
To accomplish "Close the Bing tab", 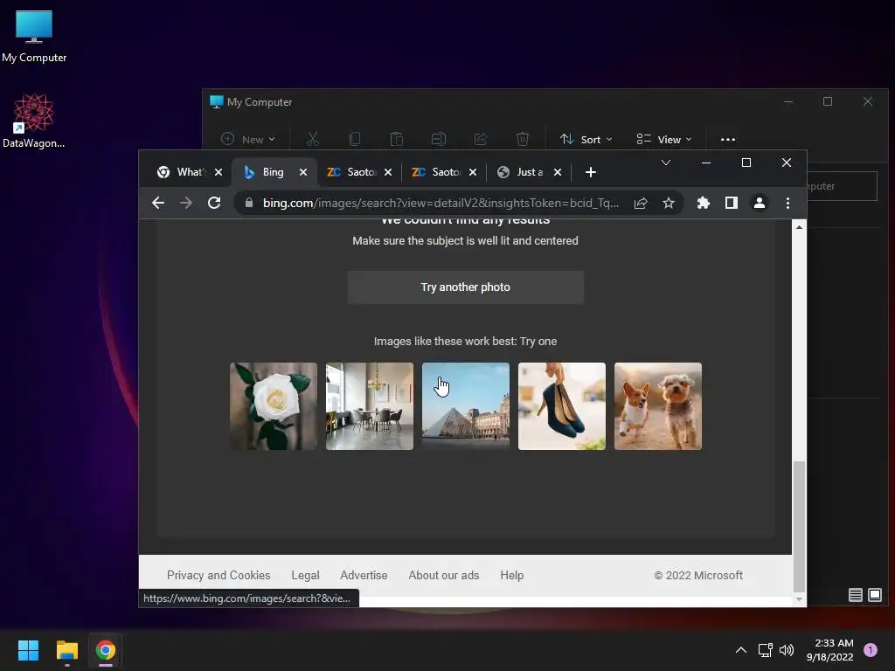I will pos(303,172).
